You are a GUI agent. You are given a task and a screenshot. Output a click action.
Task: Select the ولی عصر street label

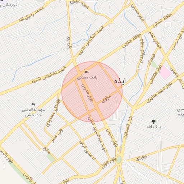57,135
